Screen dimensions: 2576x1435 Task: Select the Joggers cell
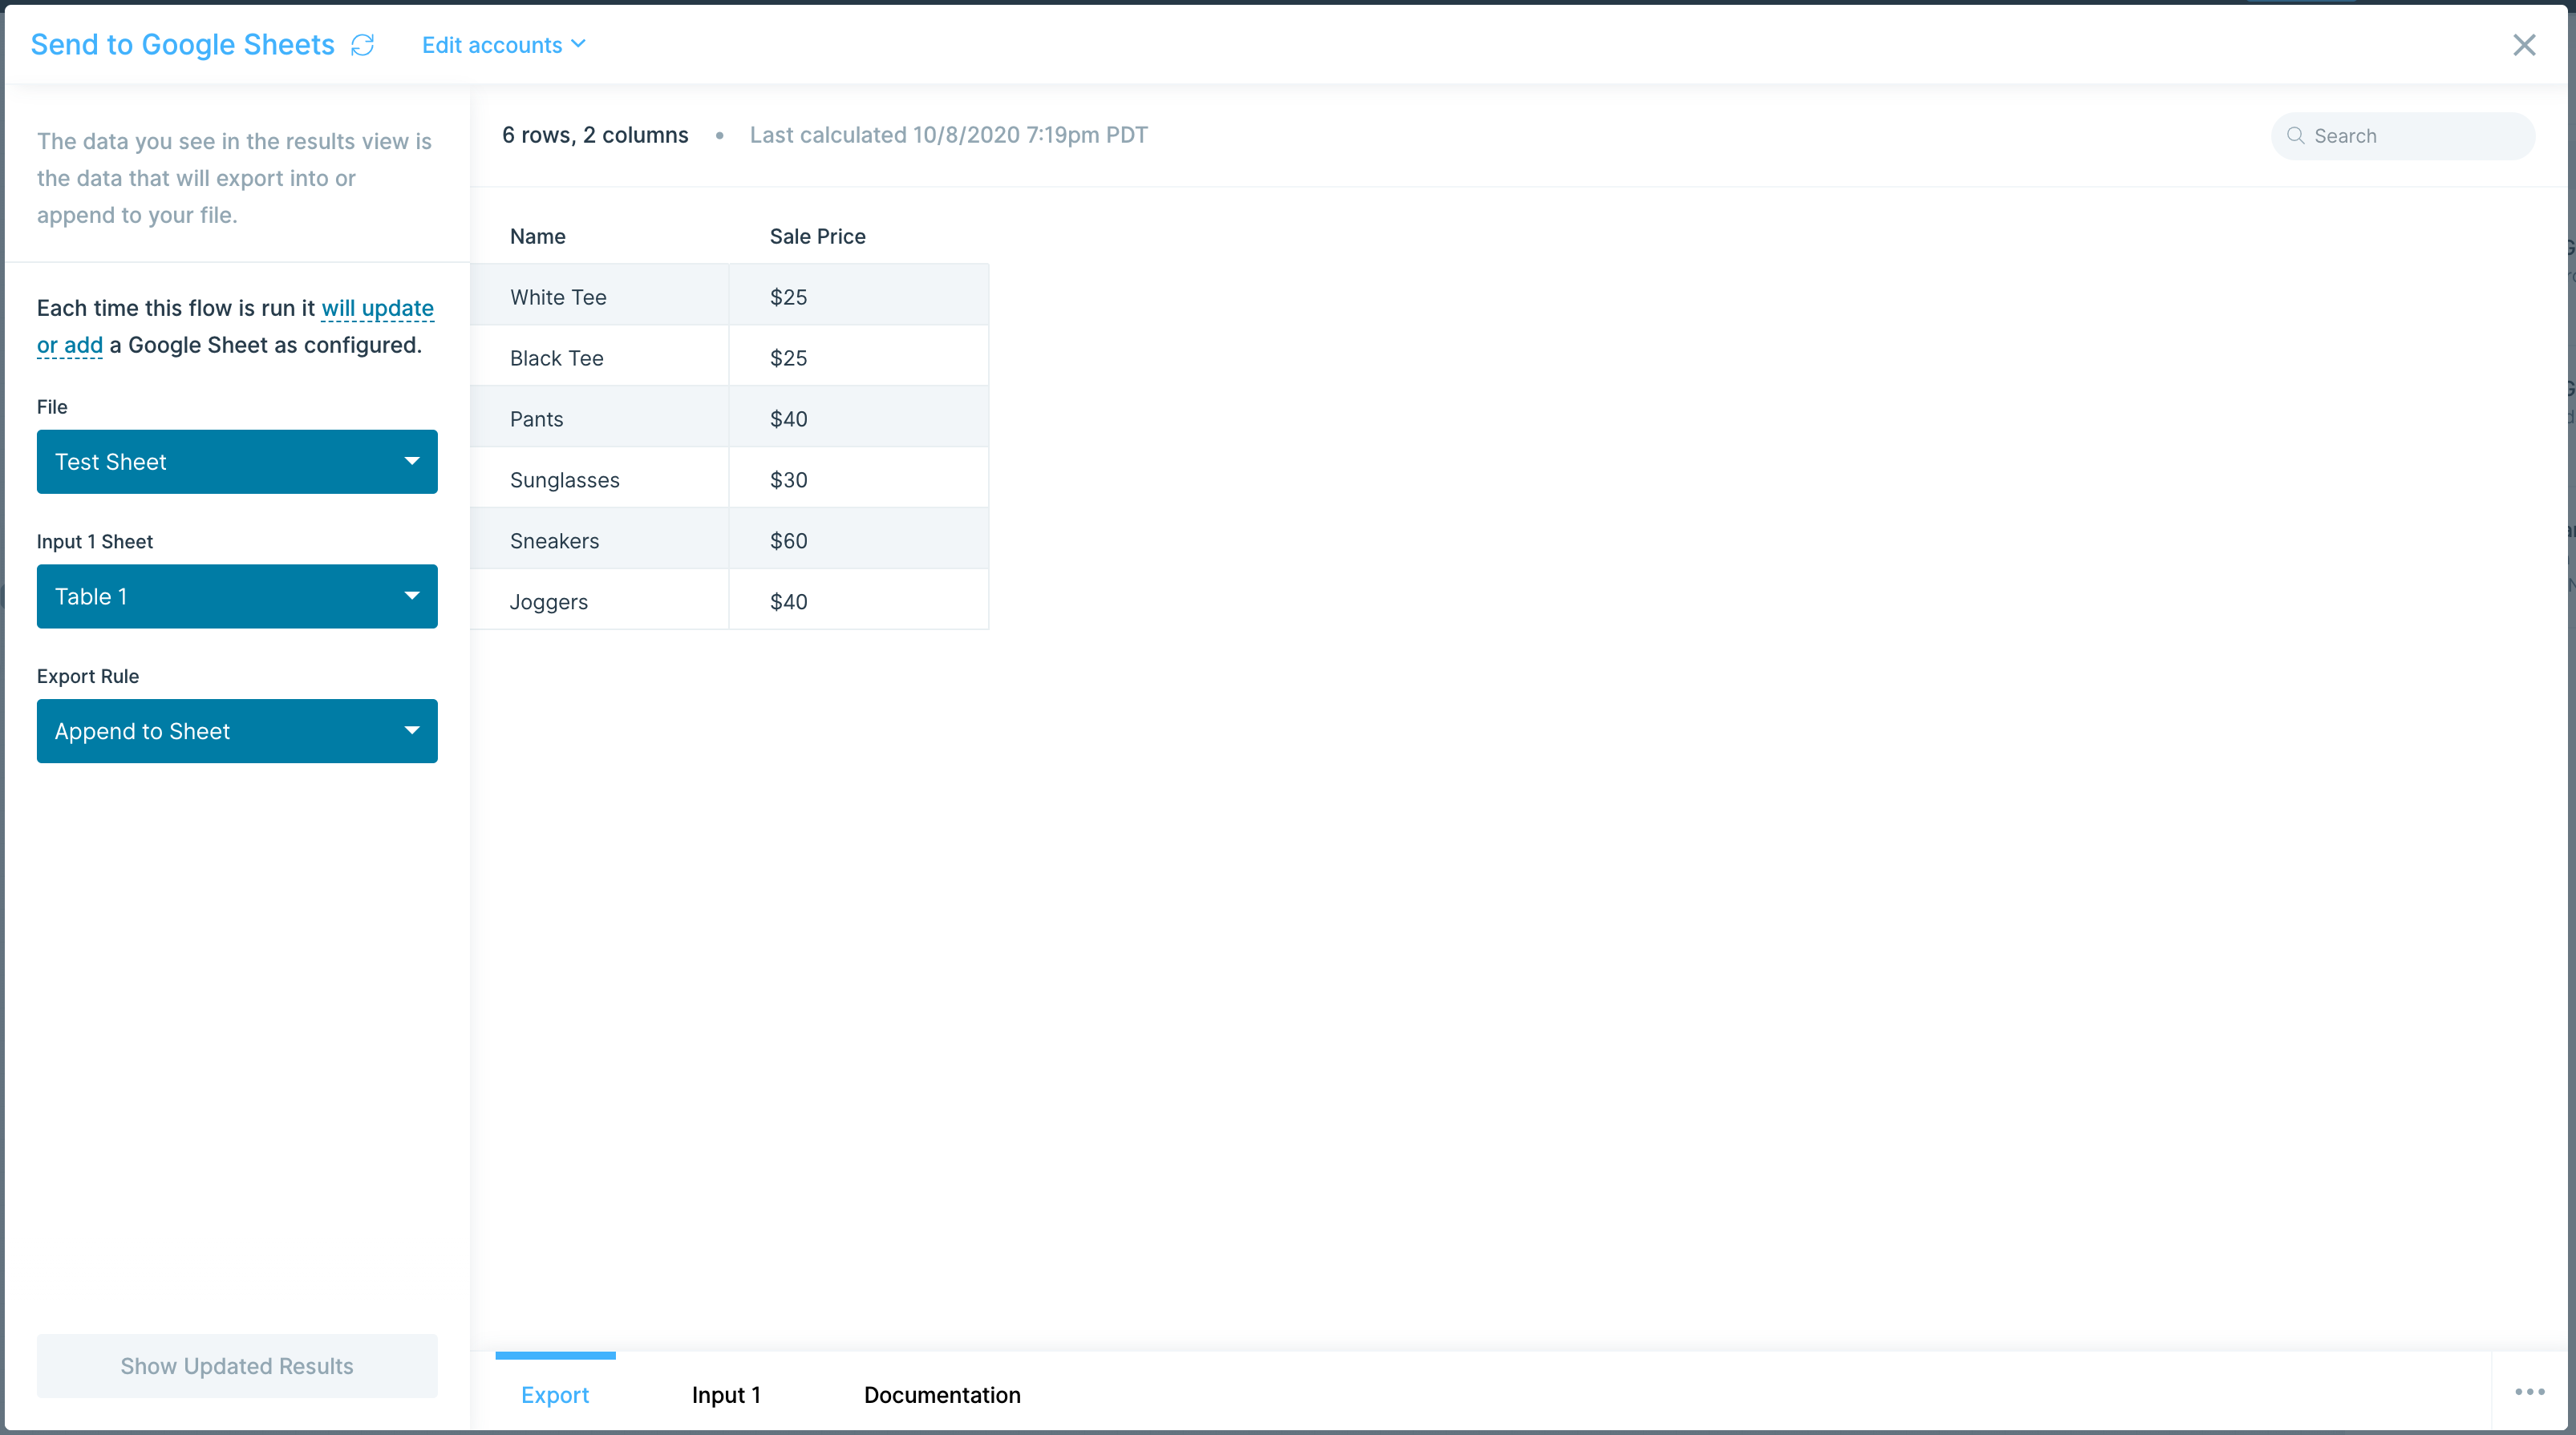(x=599, y=601)
